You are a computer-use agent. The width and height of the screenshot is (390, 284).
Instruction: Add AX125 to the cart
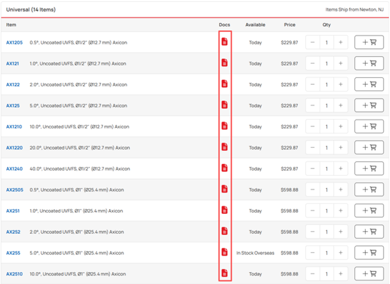(x=369, y=106)
